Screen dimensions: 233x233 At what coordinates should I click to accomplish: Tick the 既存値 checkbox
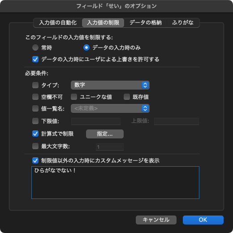127,97
